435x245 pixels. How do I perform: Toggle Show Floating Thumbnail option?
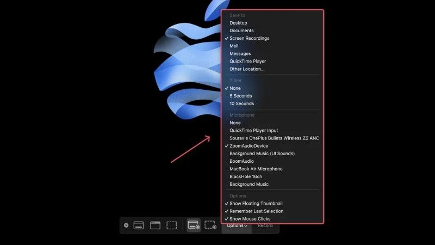point(256,203)
